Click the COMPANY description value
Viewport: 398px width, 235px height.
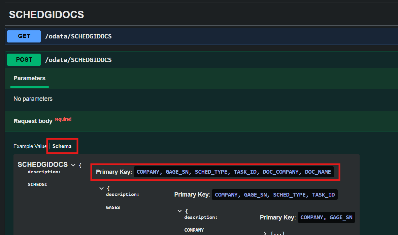point(194,230)
